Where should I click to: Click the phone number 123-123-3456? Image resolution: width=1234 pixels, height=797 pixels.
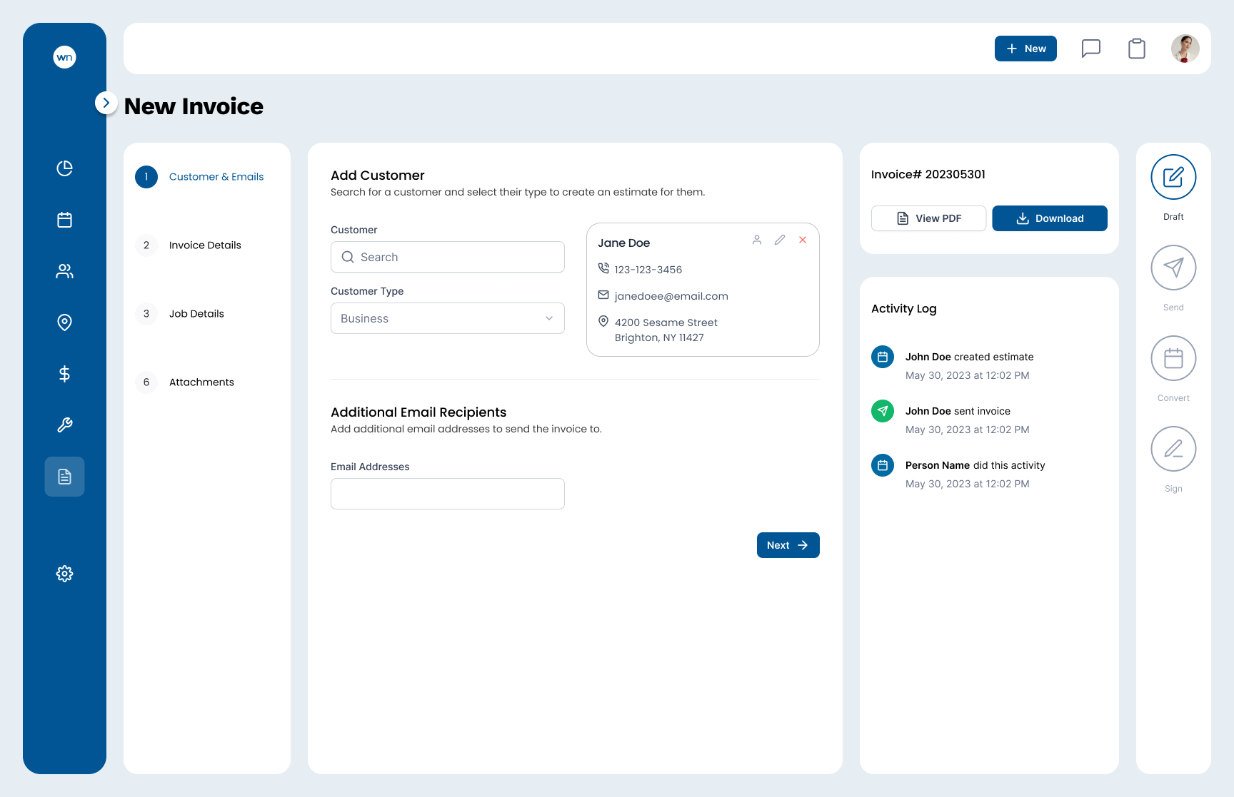(648, 270)
